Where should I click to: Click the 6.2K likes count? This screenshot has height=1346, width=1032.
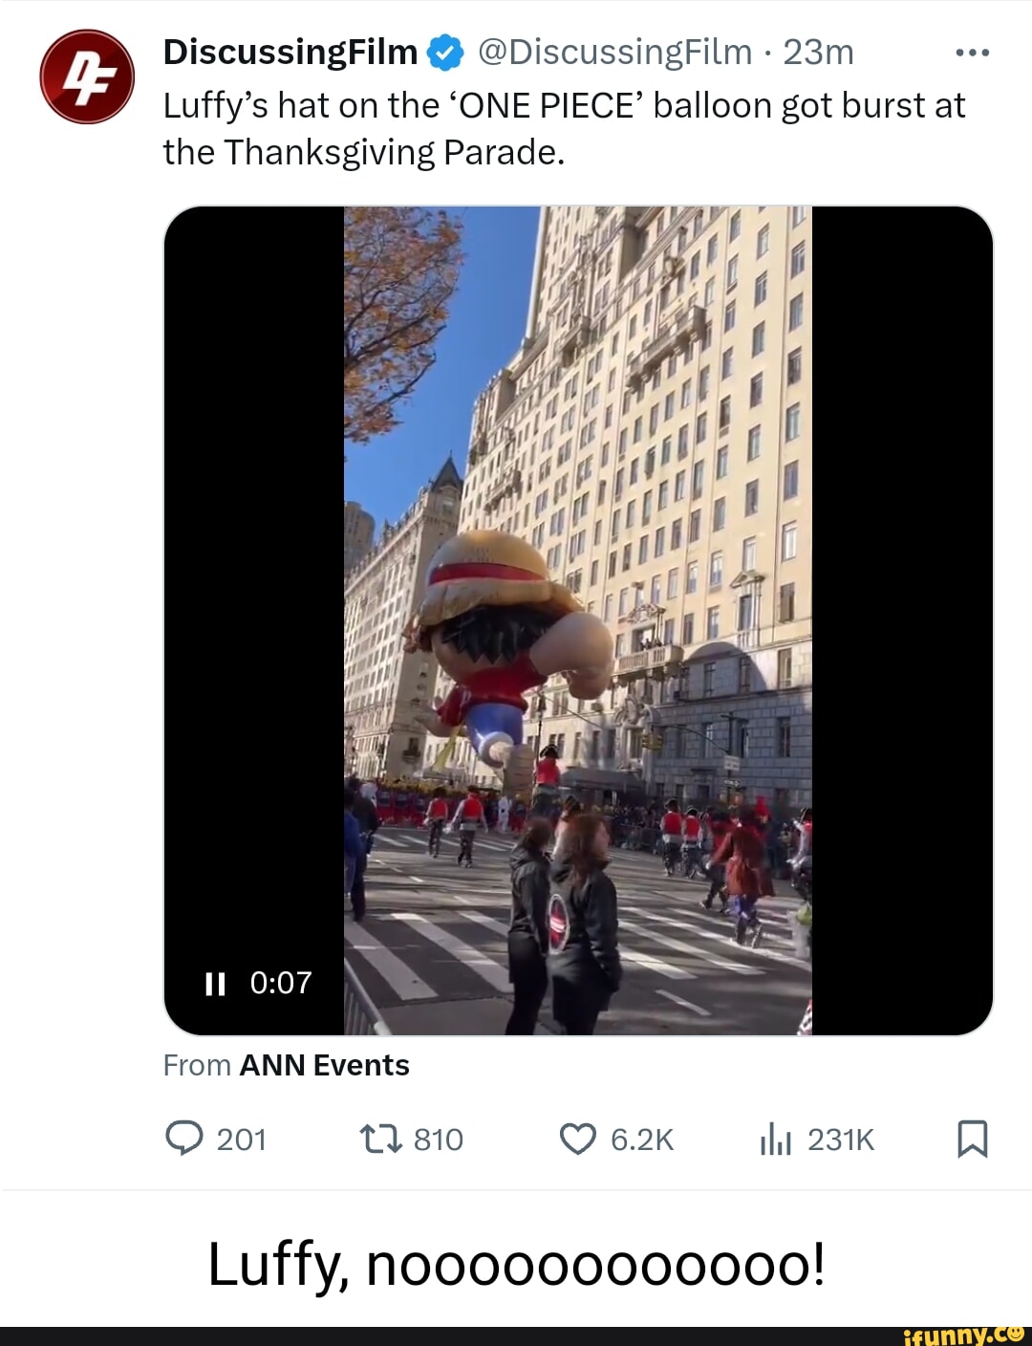coord(642,1140)
